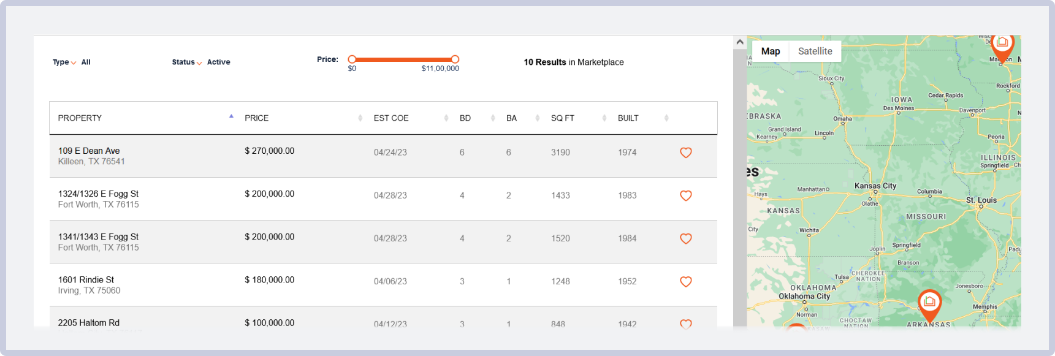Favorite the 109 E Dean Ave listing
Screen dimensions: 1055x356
685,153
